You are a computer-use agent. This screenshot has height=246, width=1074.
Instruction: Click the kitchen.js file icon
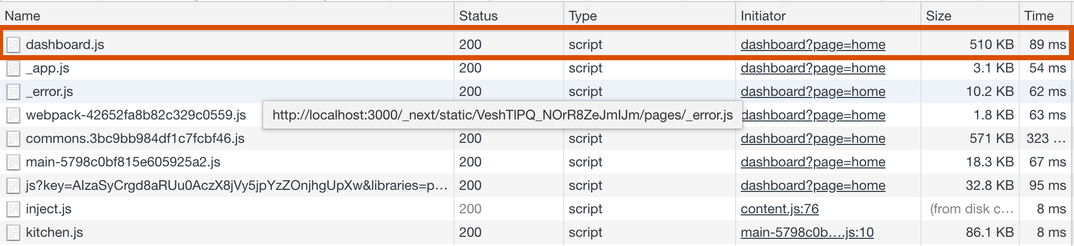pos(13,232)
